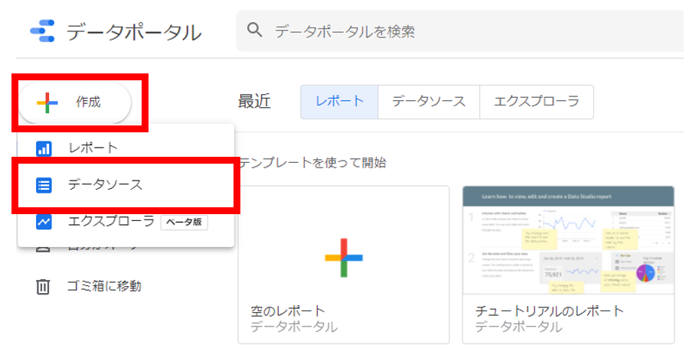The height and width of the screenshot is (348, 689).
Task: Open the 作成 create button
Action: (x=75, y=102)
